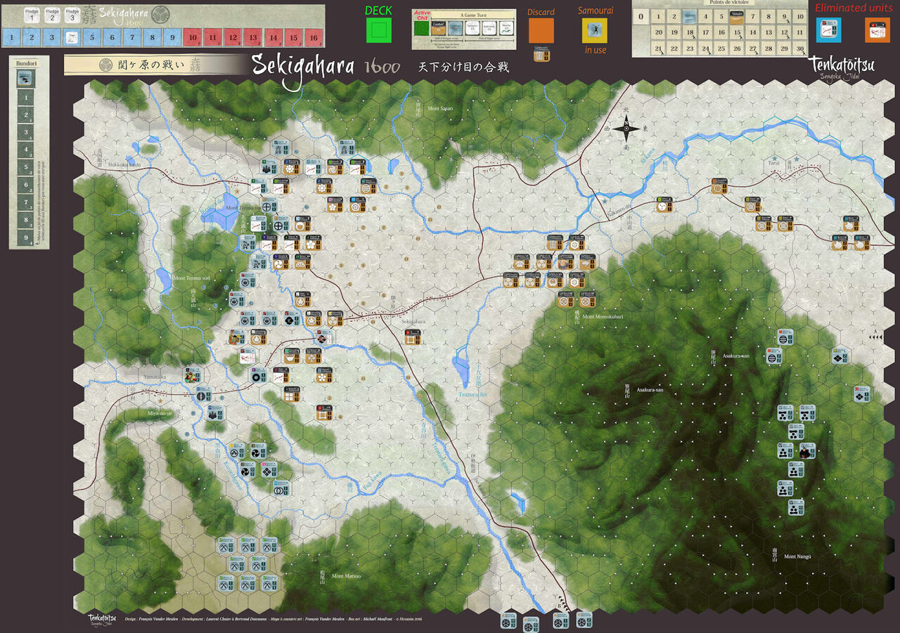Click the Mont Nangū map label

(797, 556)
